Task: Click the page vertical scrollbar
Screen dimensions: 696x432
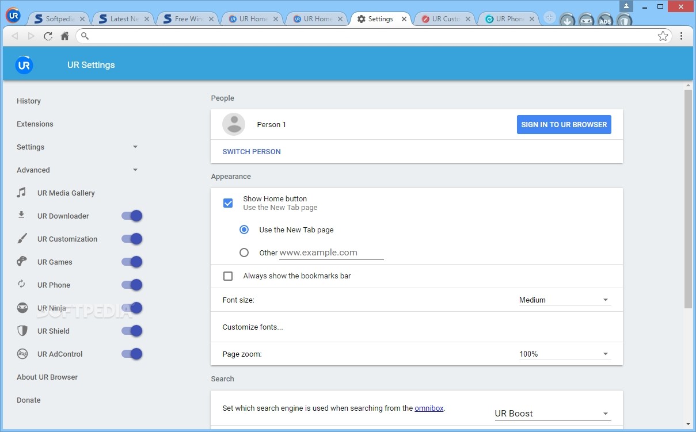Action: (688, 198)
